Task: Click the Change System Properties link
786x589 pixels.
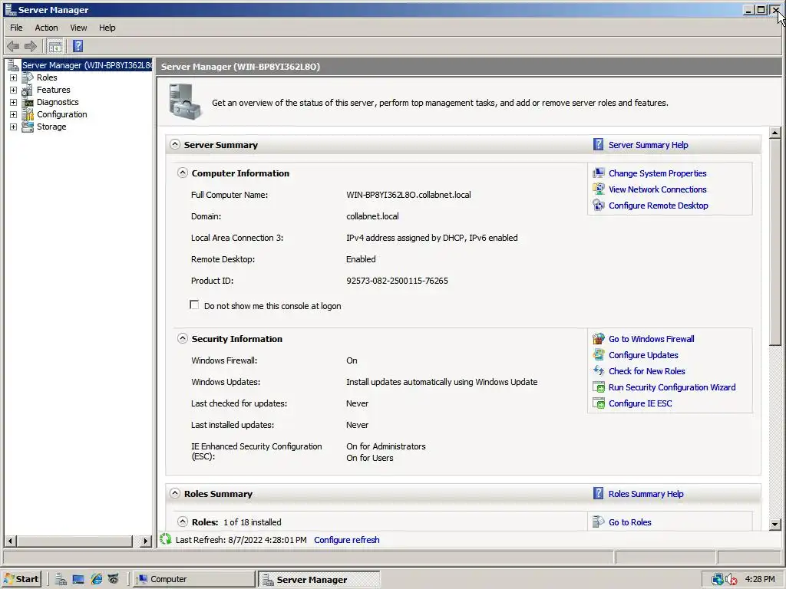Action: coord(657,173)
